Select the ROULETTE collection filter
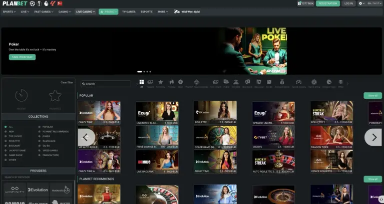Viewport: 384px width, 204px height. (x=12, y=141)
